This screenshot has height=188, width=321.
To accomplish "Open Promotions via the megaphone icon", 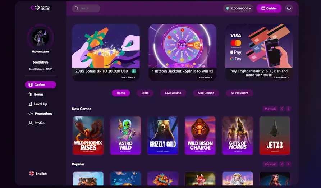I will [31, 114].
